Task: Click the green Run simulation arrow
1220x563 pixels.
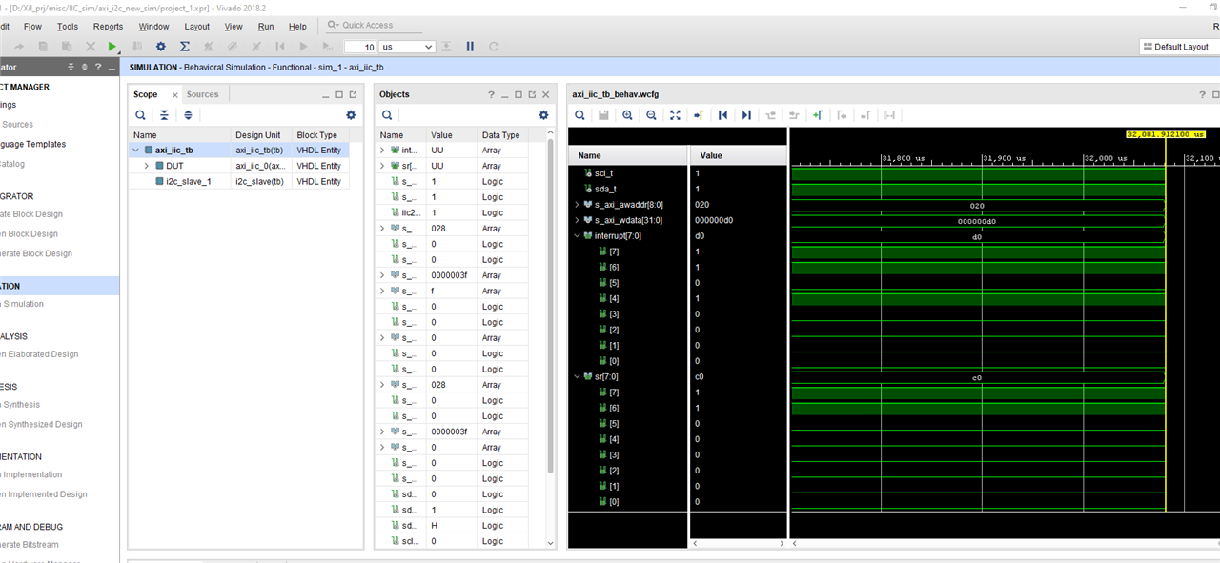Action: 113,47
